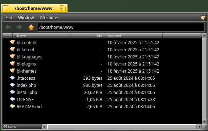Click the index.php file icon
This screenshot has width=208, height=131.
click(12, 85)
